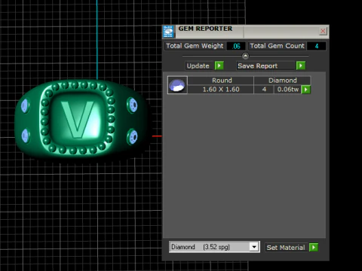The width and height of the screenshot is (362, 271).
Task: Click the Total Gem Count value 4
Action: pyautogui.click(x=317, y=46)
